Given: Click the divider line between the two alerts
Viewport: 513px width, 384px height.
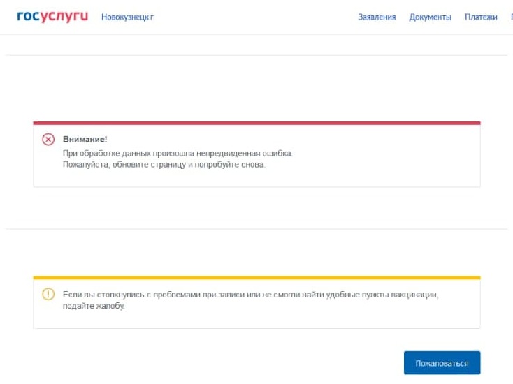Looking at the screenshot, I should [256, 229].
